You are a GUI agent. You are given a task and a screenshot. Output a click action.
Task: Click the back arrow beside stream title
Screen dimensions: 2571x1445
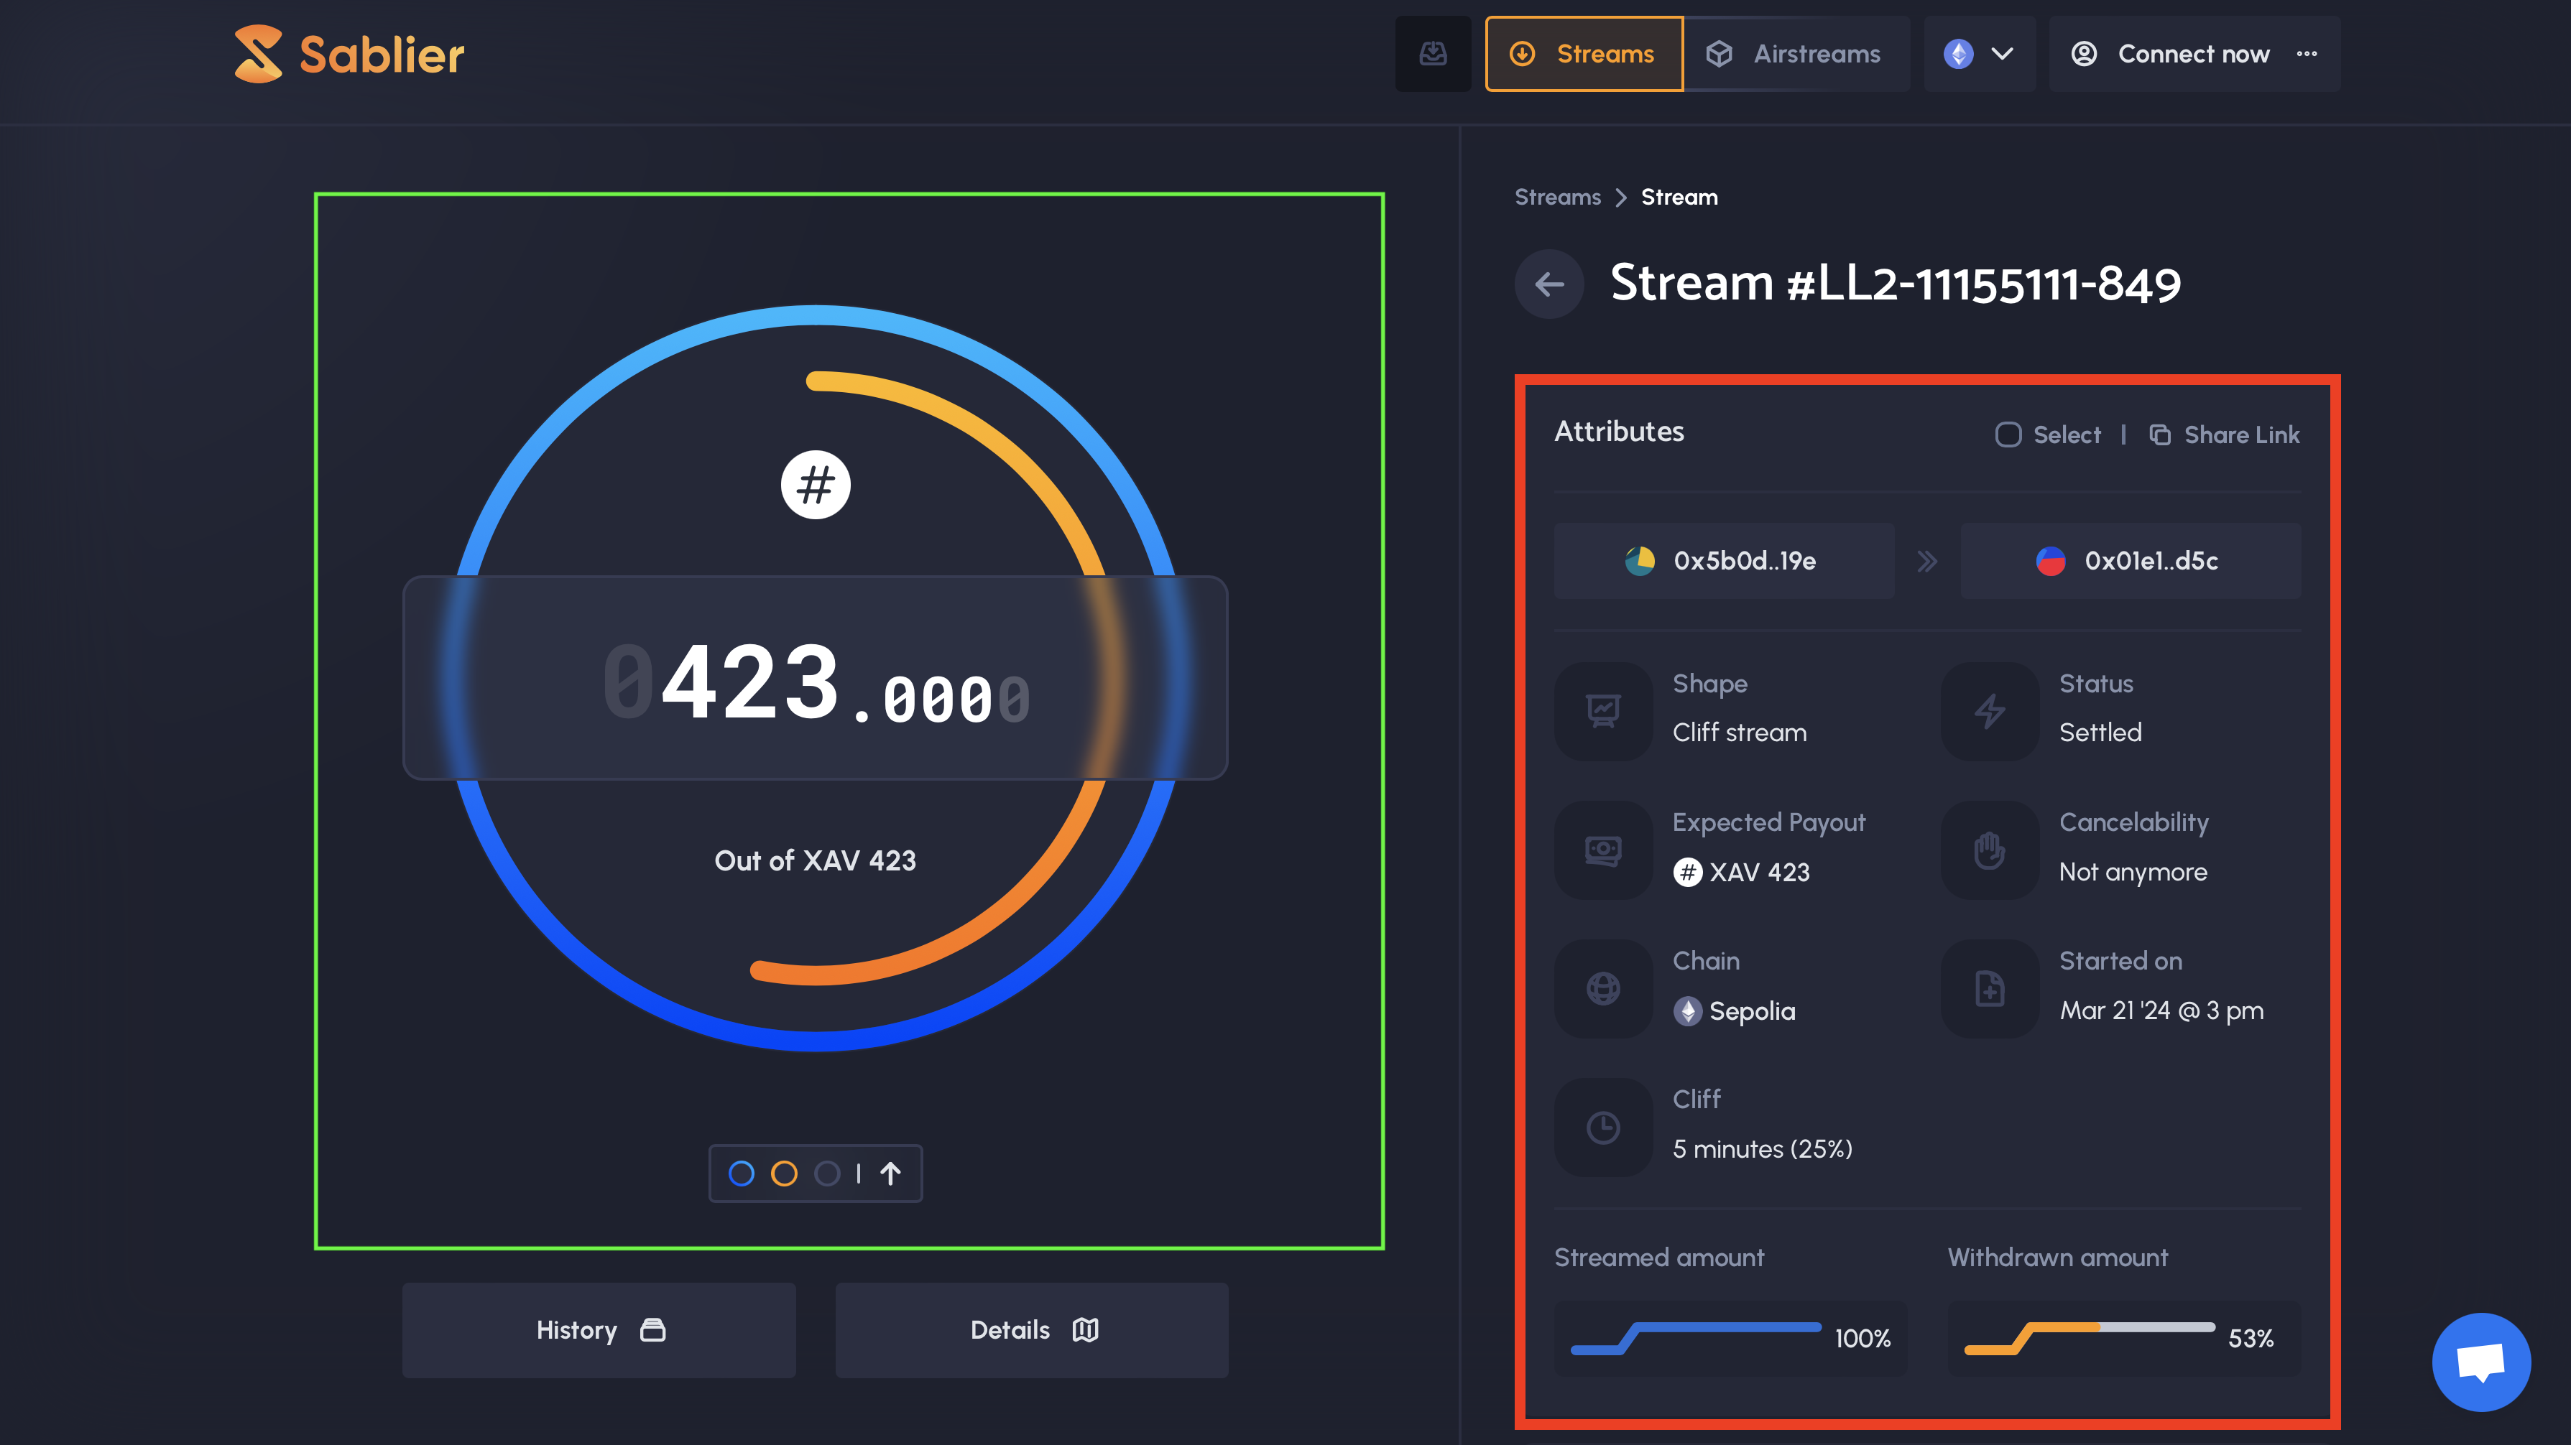coord(1549,284)
